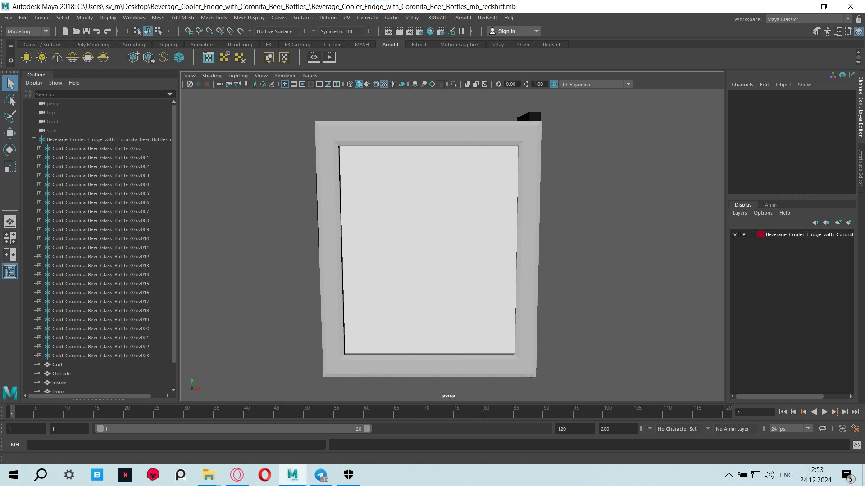Activate the Move tool in toolbox
The height and width of the screenshot is (486, 865).
tap(10, 133)
